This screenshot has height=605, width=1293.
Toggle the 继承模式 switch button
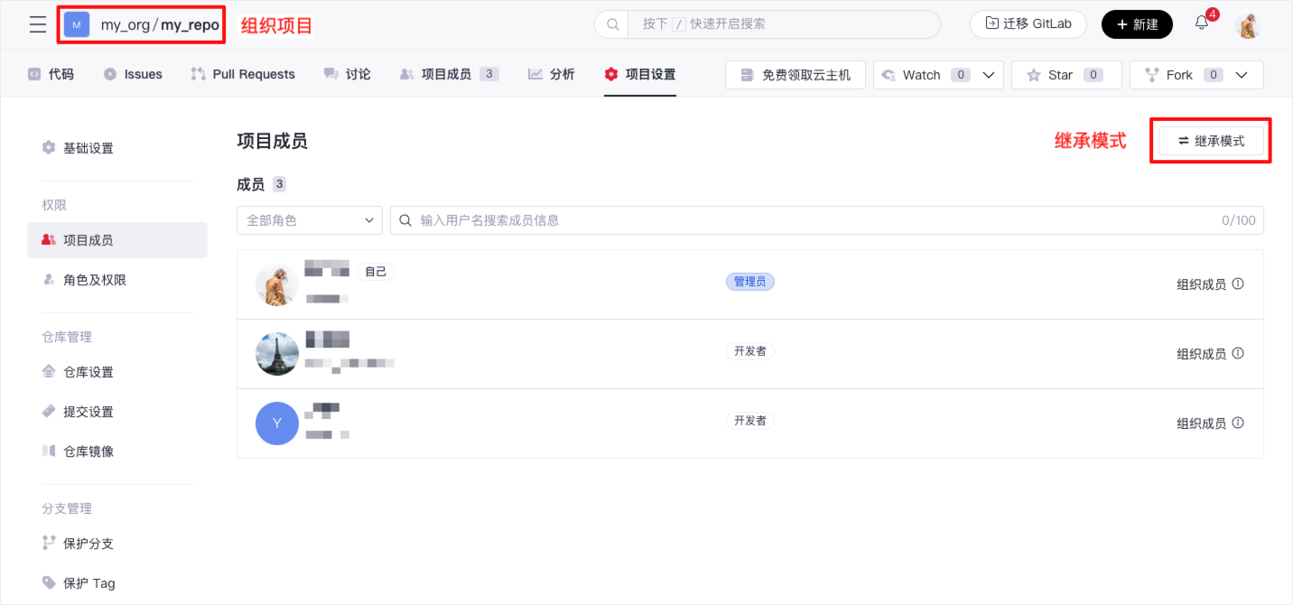1211,141
